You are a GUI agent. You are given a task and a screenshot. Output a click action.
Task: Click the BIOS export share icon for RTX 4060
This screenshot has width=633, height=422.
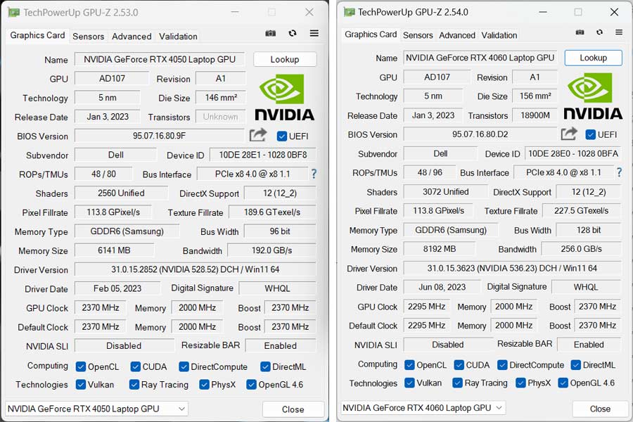(569, 133)
